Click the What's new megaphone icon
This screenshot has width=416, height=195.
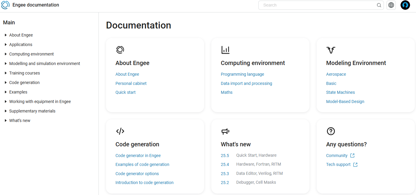(225, 131)
